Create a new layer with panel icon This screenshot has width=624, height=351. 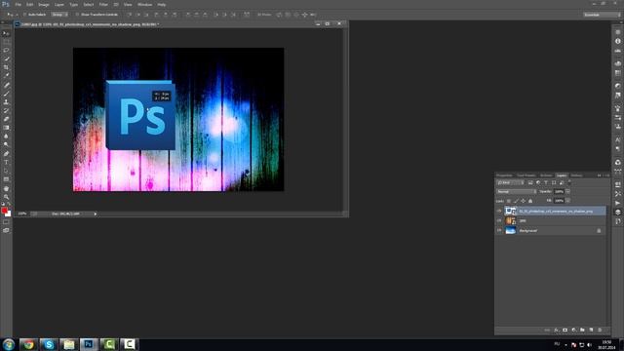pyautogui.click(x=591, y=330)
